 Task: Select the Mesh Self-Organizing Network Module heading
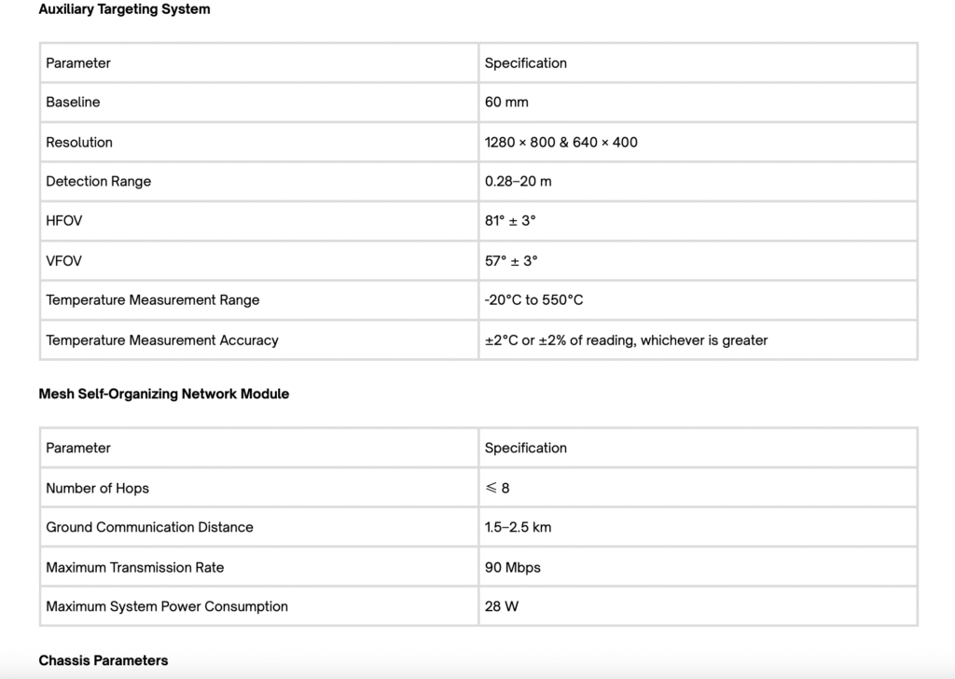163,394
